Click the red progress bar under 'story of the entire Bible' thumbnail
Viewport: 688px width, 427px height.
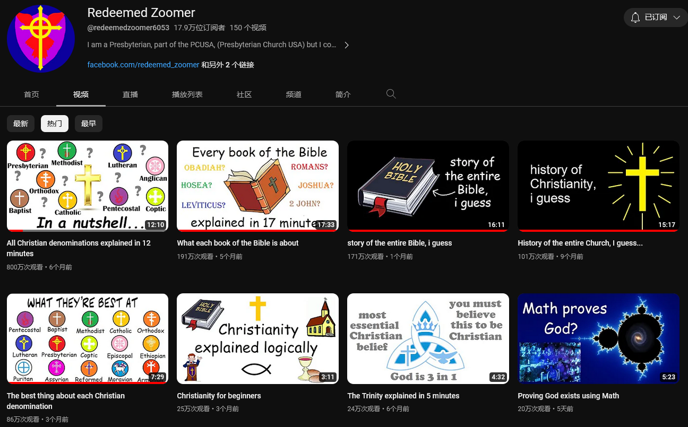tap(428, 231)
